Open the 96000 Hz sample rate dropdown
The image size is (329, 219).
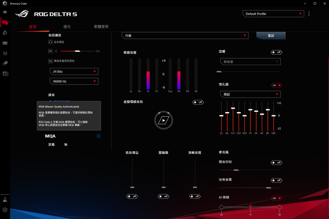point(74,81)
